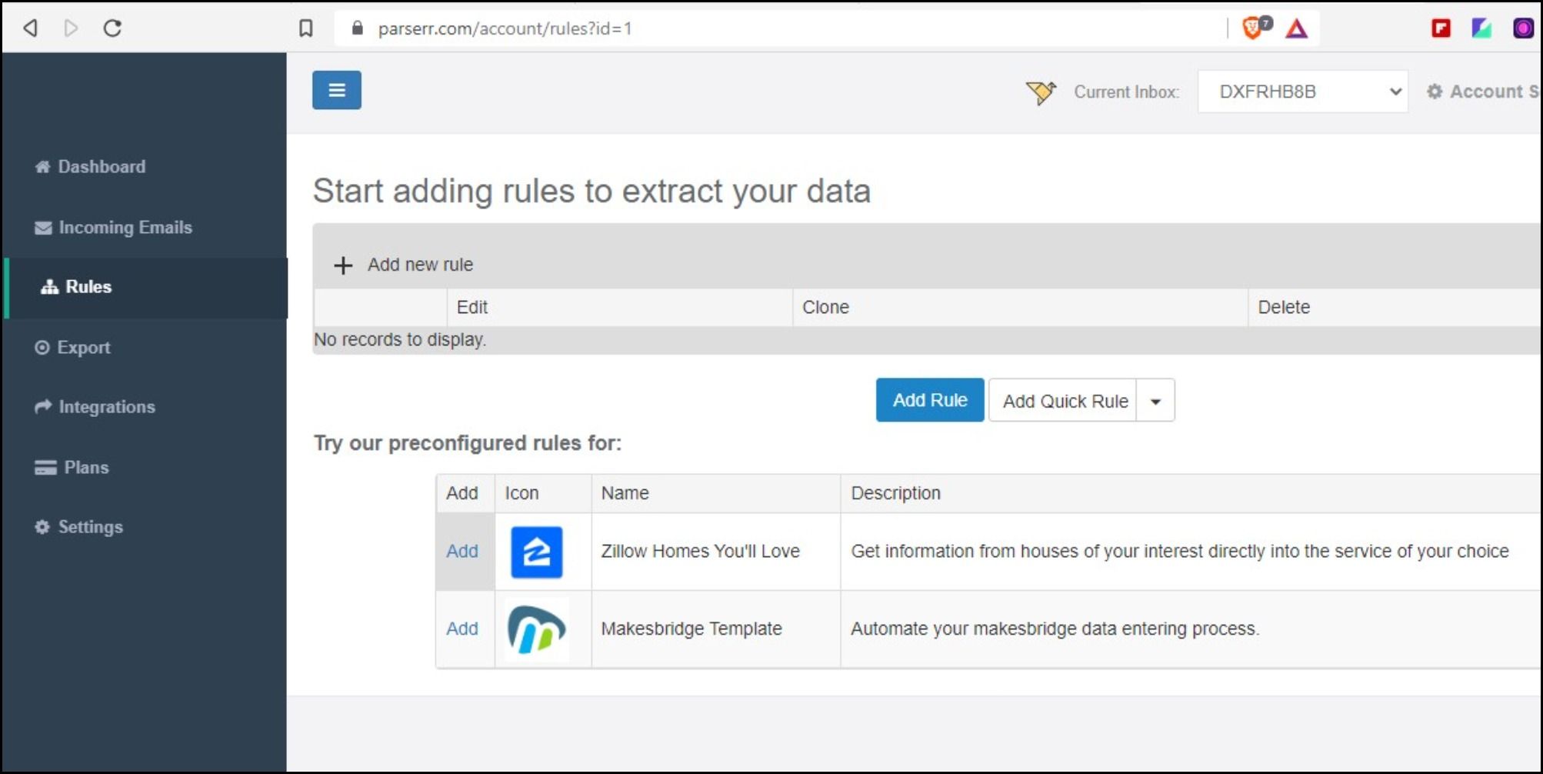Click the Brave Rewards triangle icon
The width and height of the screenshot is (1543, 774).
(1296, 28)
